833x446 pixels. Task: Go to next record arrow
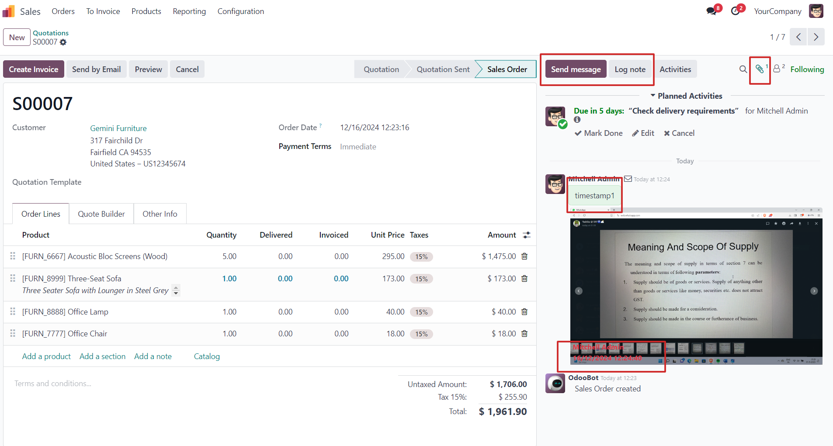[816, 37]
